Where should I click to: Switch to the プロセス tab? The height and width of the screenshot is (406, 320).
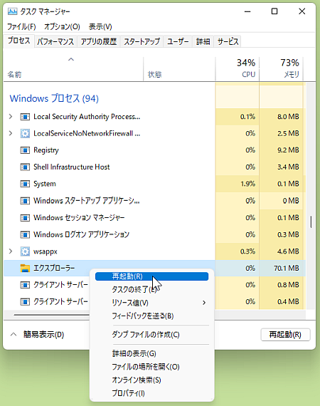coord(19,41)
